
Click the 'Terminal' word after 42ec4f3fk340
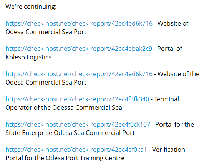(166, 99)
